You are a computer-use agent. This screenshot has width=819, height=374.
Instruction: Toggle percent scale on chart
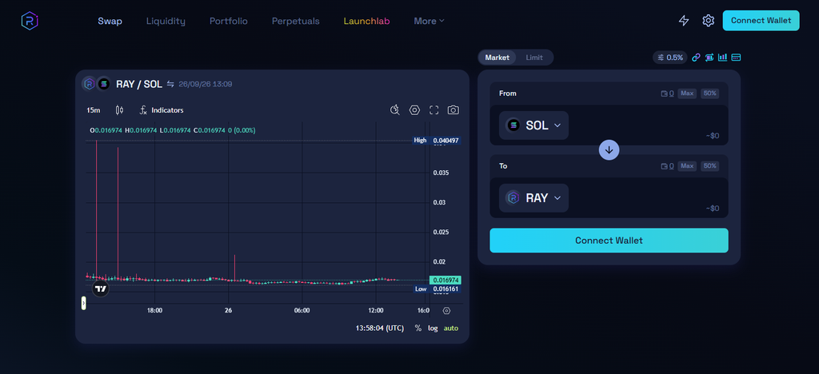(417, 328)
